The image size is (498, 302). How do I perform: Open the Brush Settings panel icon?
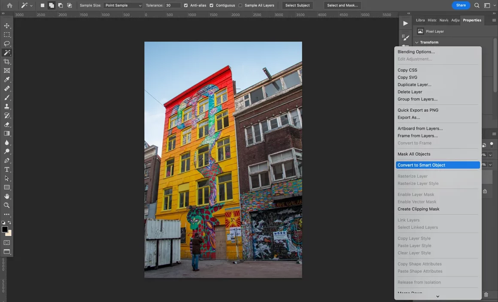click(x=405, y=37)
